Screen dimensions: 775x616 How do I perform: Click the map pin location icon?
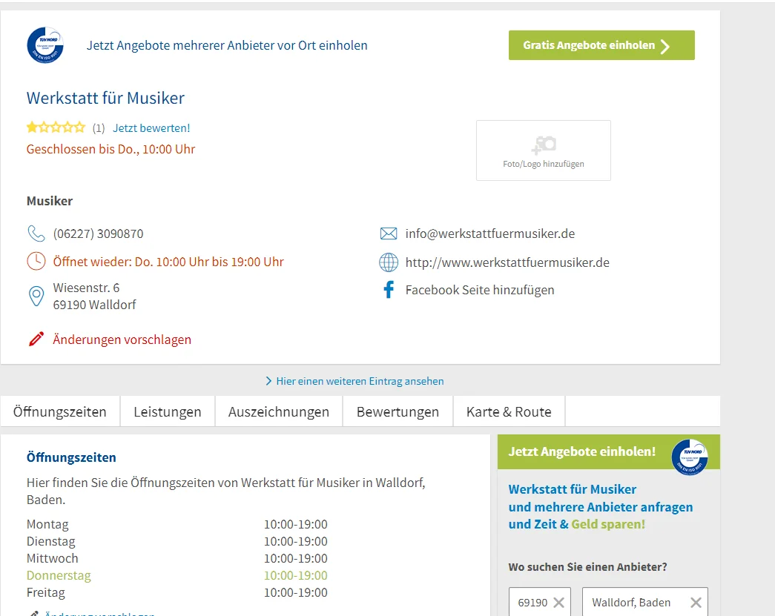[x=36, y=297]
